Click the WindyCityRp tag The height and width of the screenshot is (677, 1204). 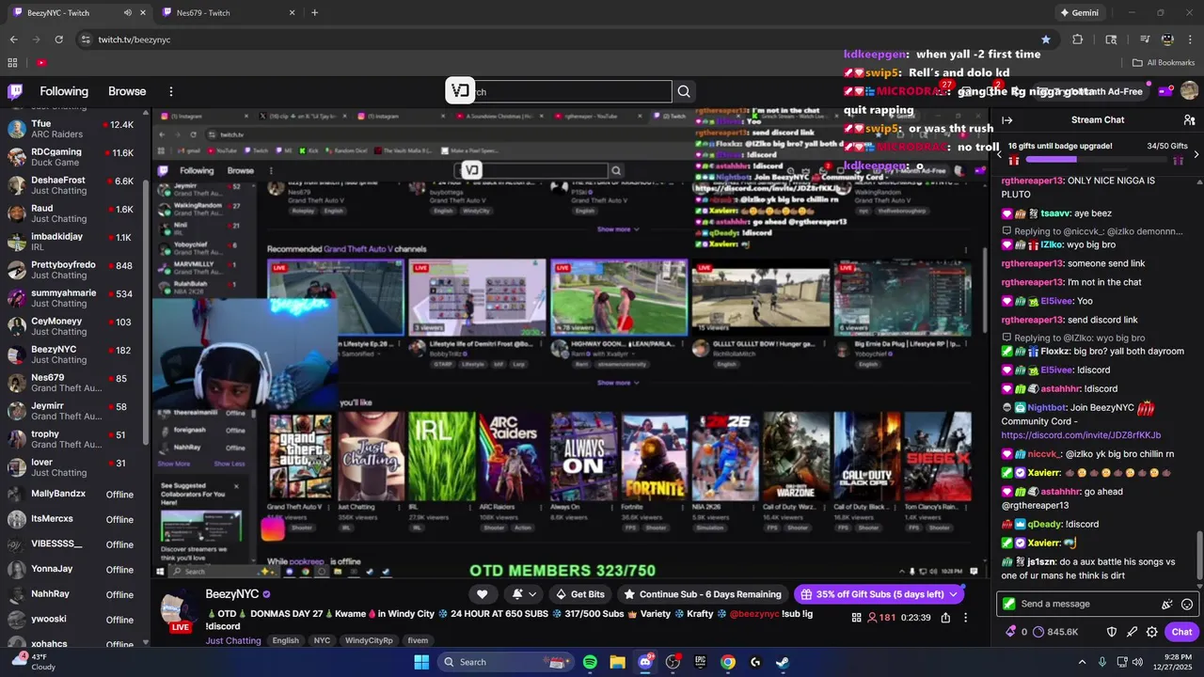pos(369,640)
